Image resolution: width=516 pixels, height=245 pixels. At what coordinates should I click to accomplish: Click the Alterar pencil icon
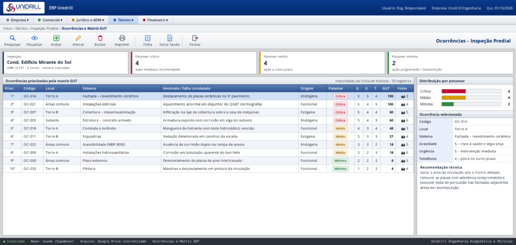point(78,38)
